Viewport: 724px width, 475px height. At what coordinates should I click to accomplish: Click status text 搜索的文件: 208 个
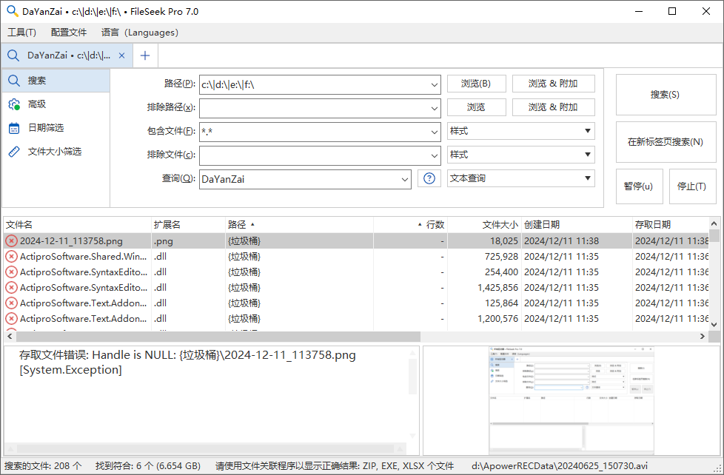[43, 466]
